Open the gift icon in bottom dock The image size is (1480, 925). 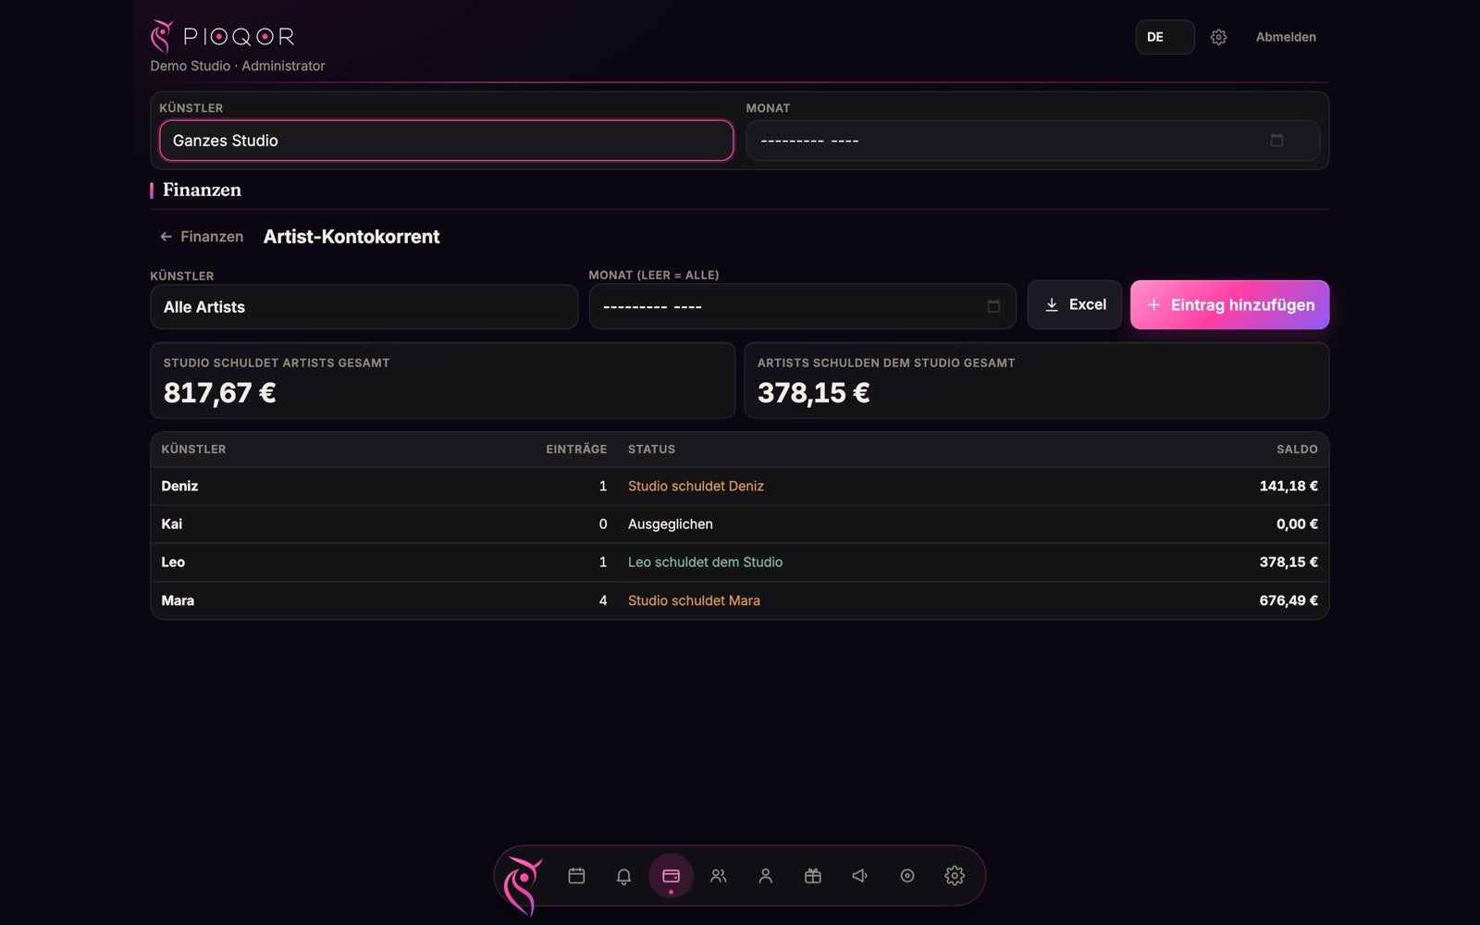coord(812,875)
